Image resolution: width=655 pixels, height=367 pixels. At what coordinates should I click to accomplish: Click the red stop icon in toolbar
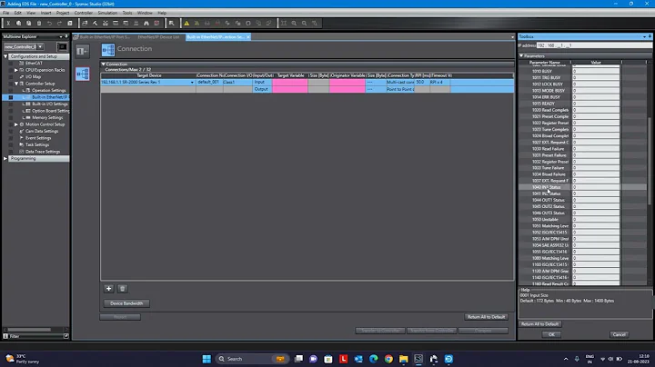click(156, 24)
